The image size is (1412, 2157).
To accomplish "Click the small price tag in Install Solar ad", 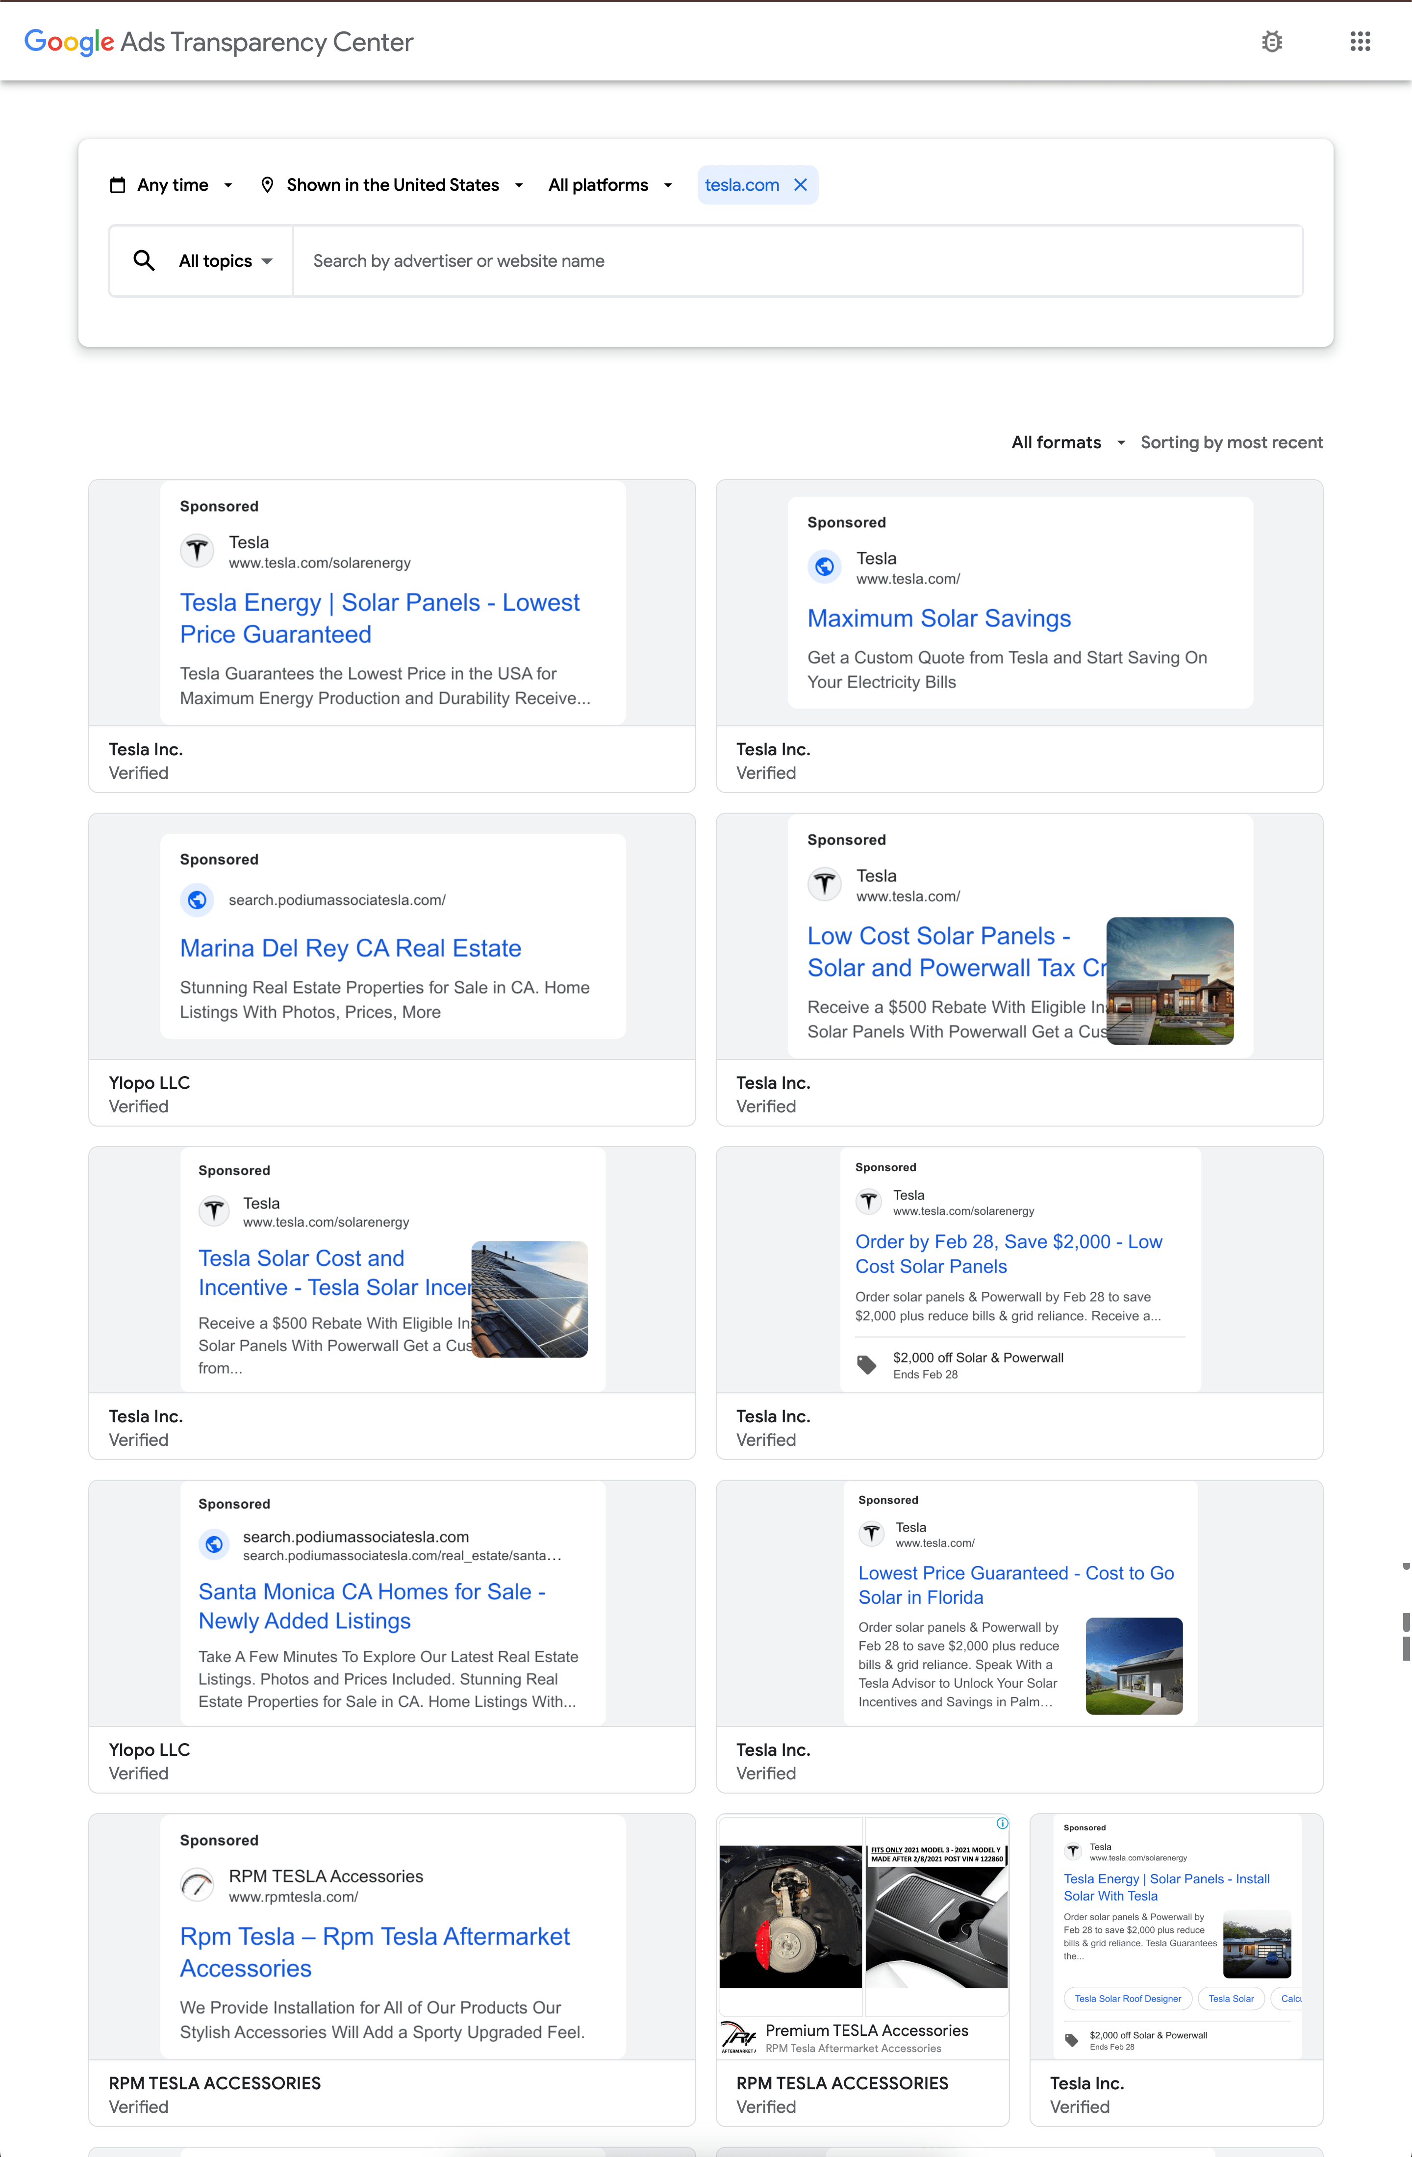I will click(x=1071, y=2040).
